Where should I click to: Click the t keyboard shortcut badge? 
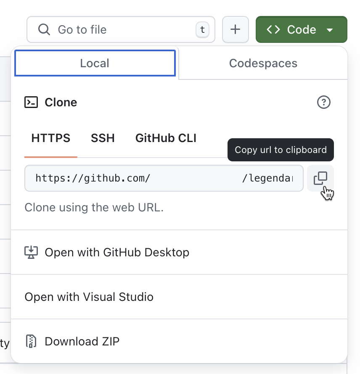click(202, 29)
